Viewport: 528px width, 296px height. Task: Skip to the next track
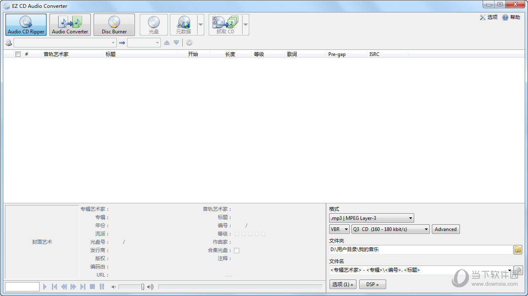click(83, 287)
